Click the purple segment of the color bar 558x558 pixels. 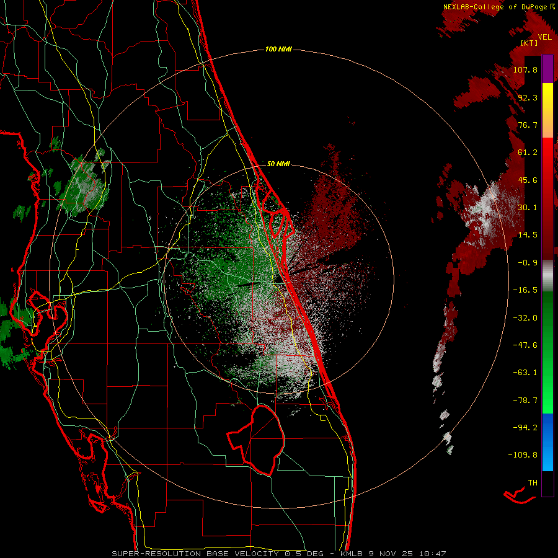click(547, 69)
